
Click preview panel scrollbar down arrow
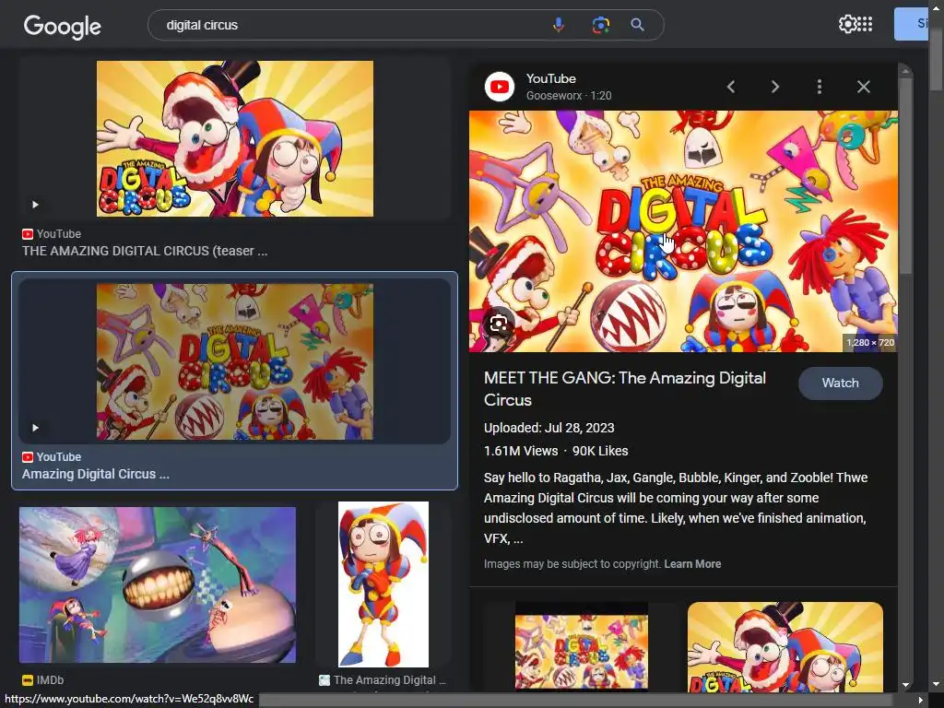[x=905, y=685]
